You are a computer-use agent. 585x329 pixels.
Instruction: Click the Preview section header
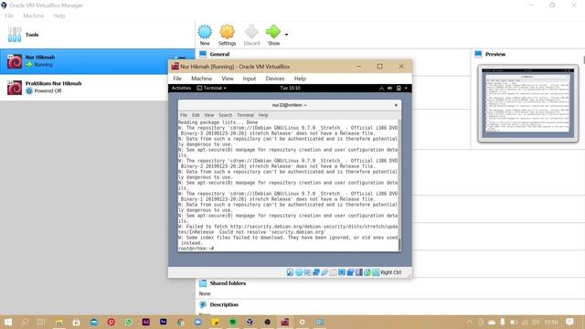495,55
